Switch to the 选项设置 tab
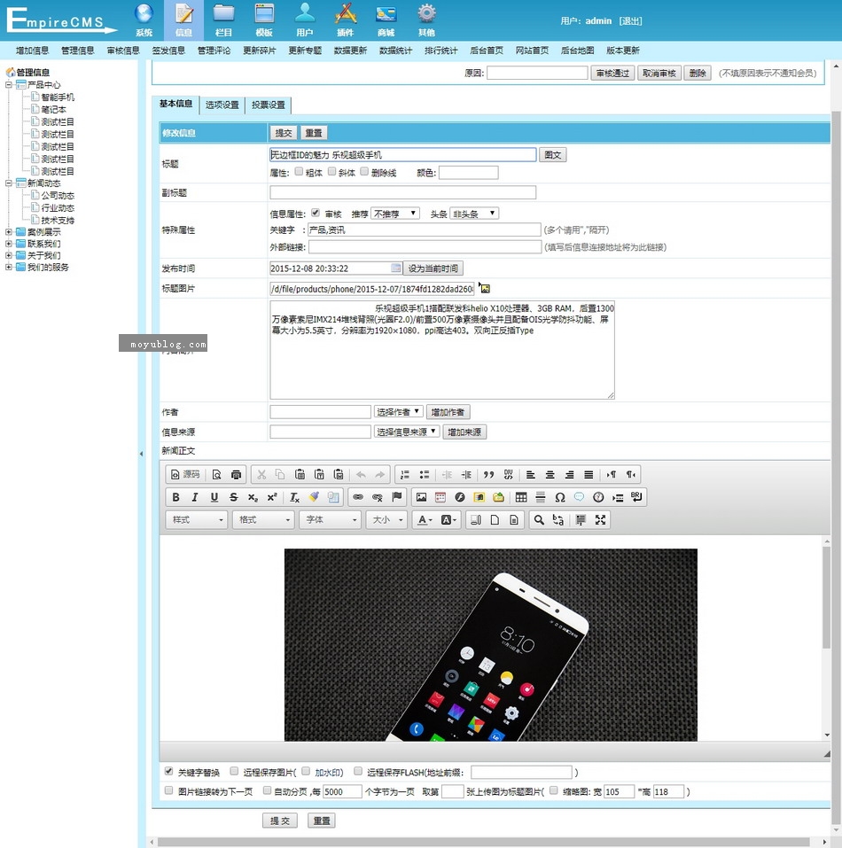This screenshot has height=848, width=842. click(222, 105)
